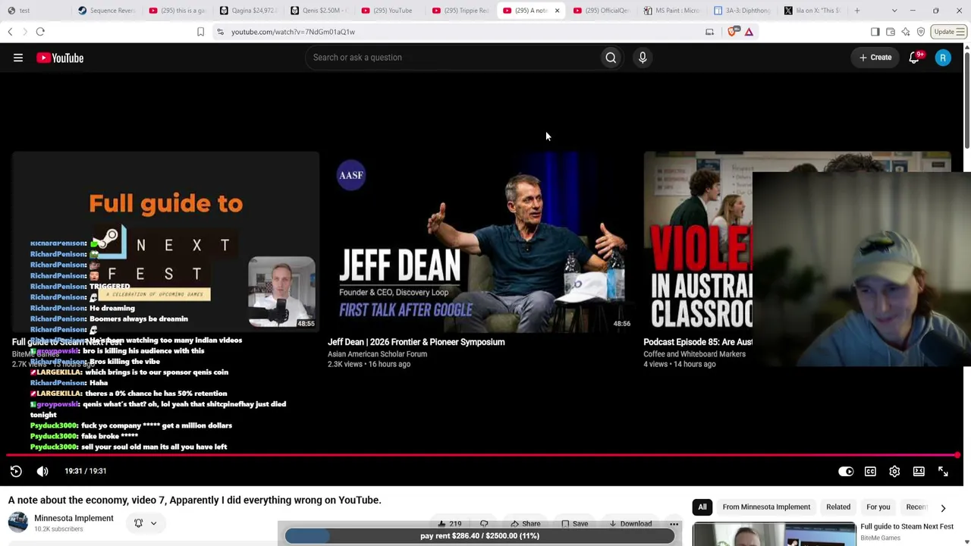Open Full guide to Steam Next Fest thumbnail

(x=165, y=243)
